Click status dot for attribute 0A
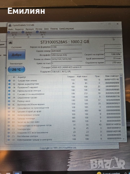Screen dimensions: 130x174 point(9,101)
